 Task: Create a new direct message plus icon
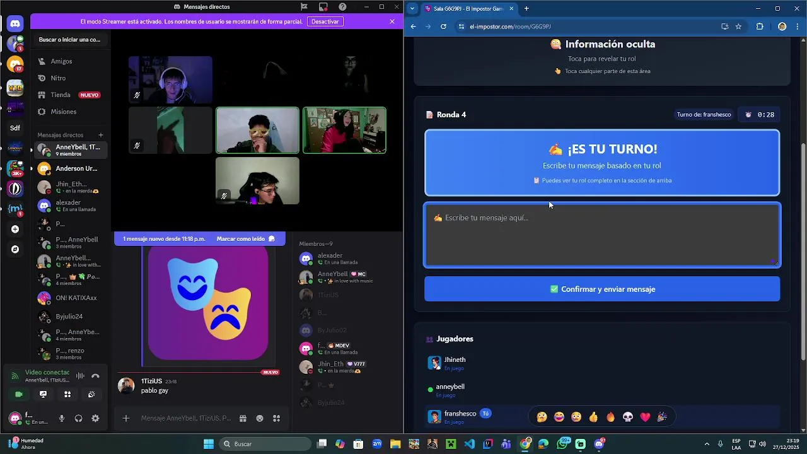[x=100, y=135]
